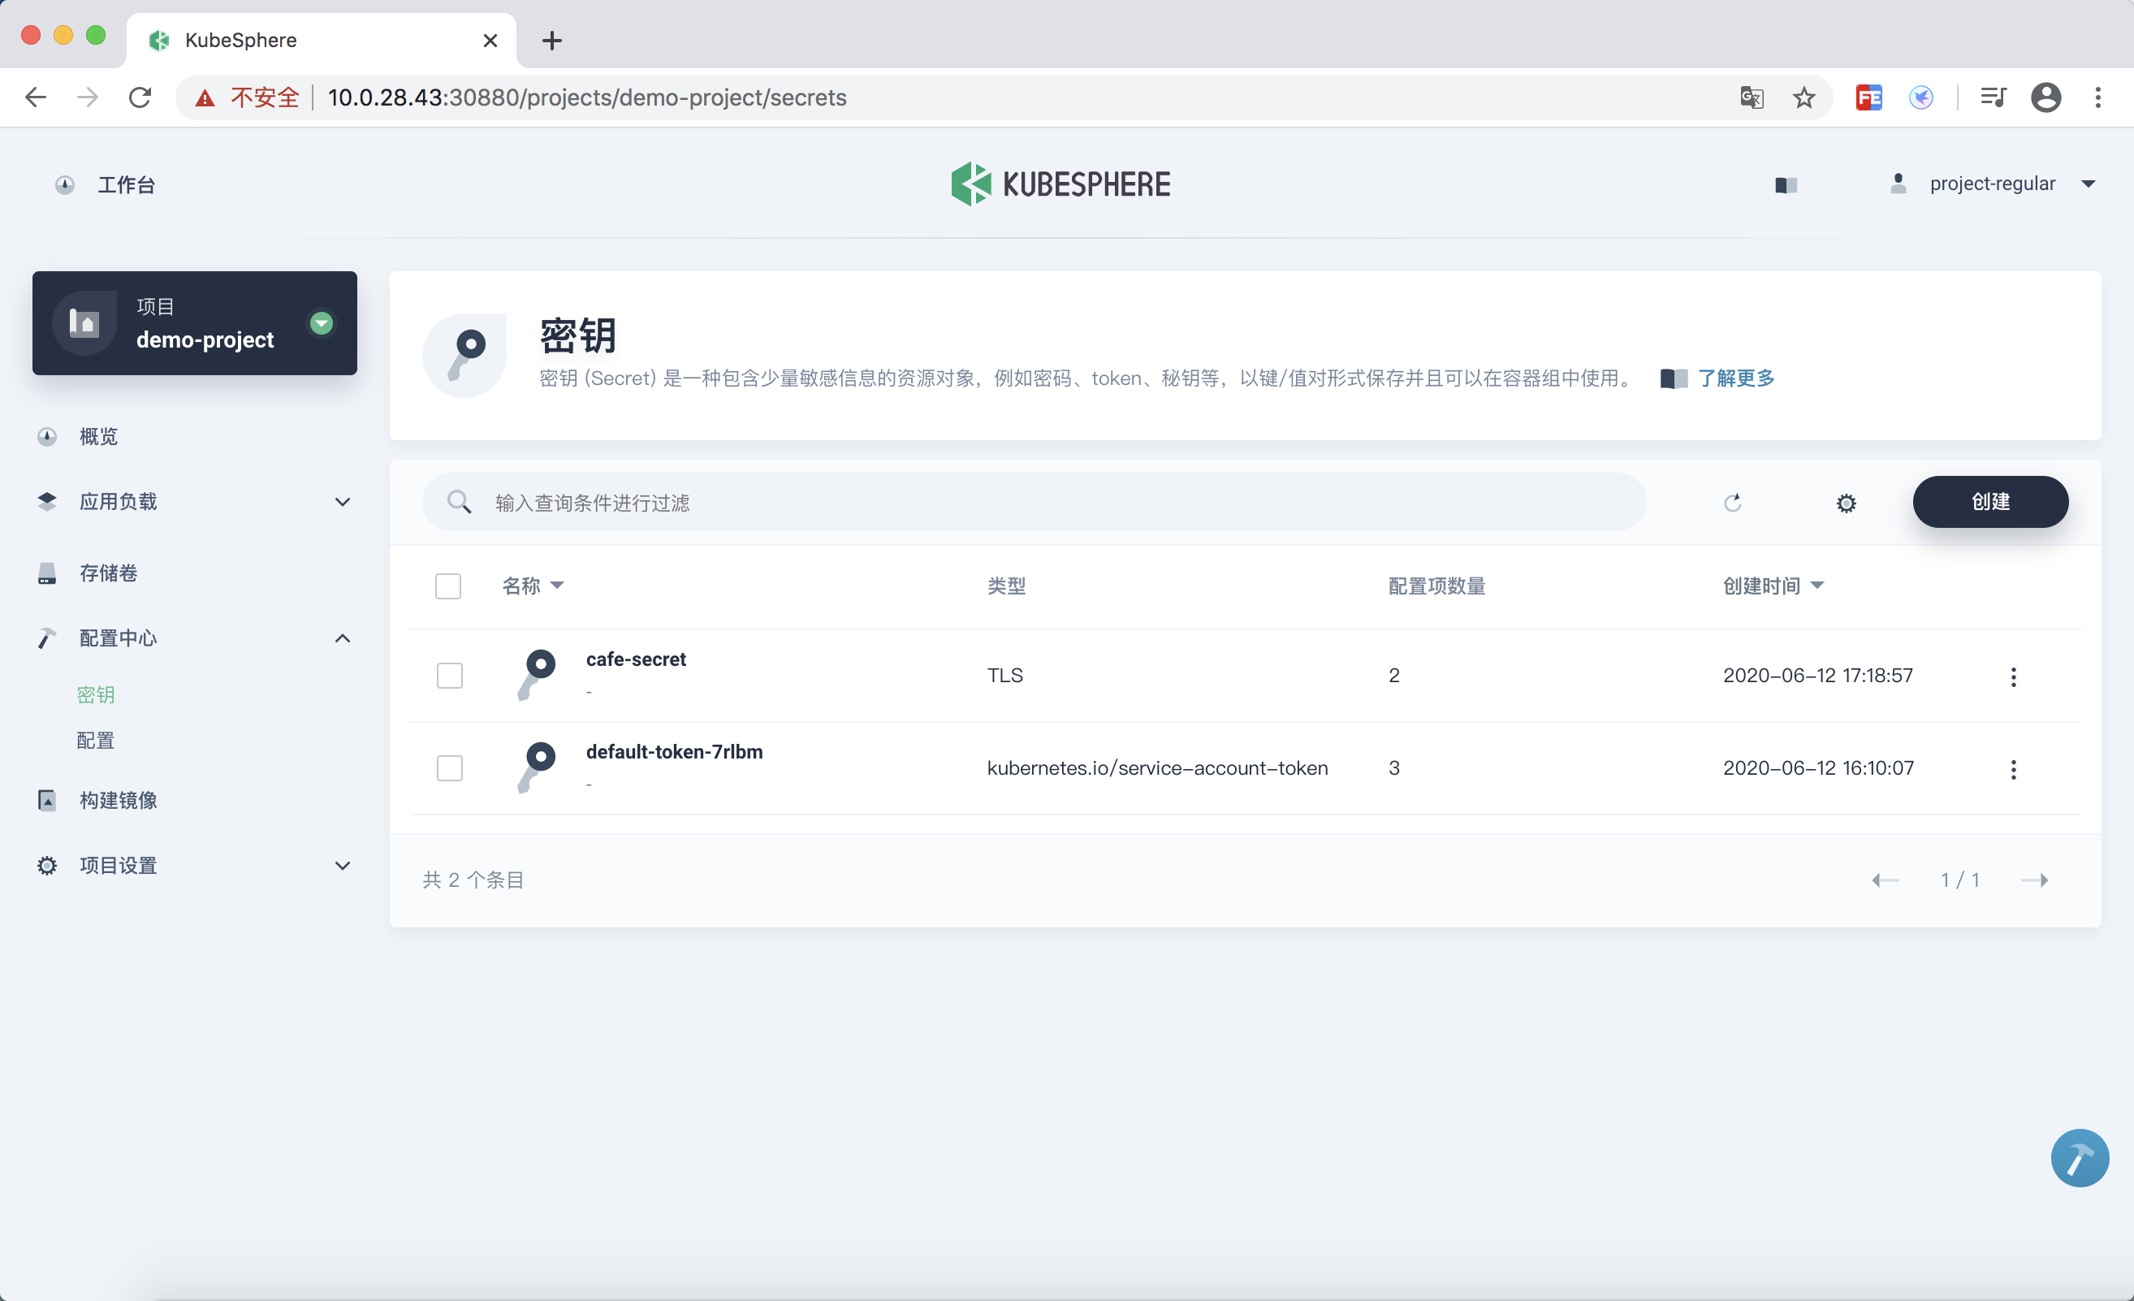Go to 存储卷 in the sidebar
Screen dimensions: 2134x1301
pos(108,573)
